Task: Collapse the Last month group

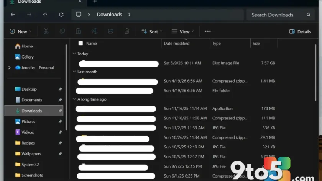Action: 74,72
